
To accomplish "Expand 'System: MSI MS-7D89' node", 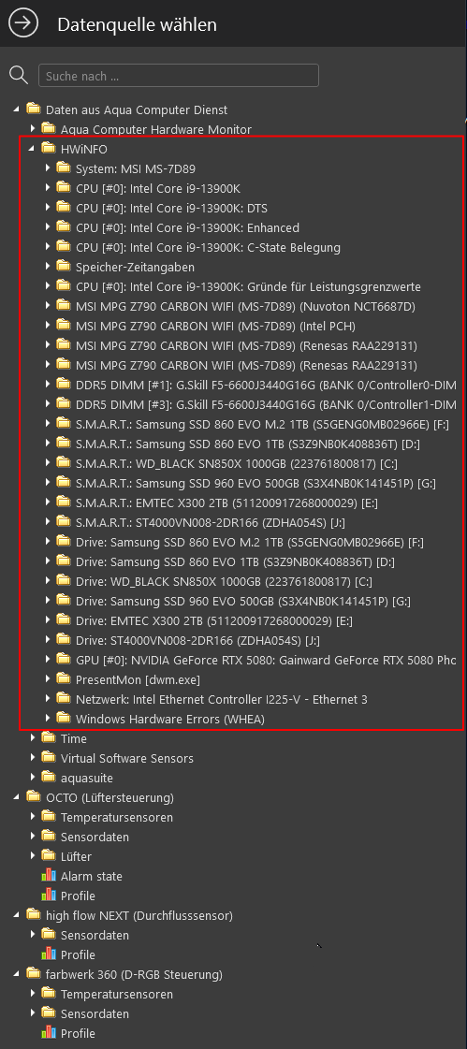I will tap(48, 168).
